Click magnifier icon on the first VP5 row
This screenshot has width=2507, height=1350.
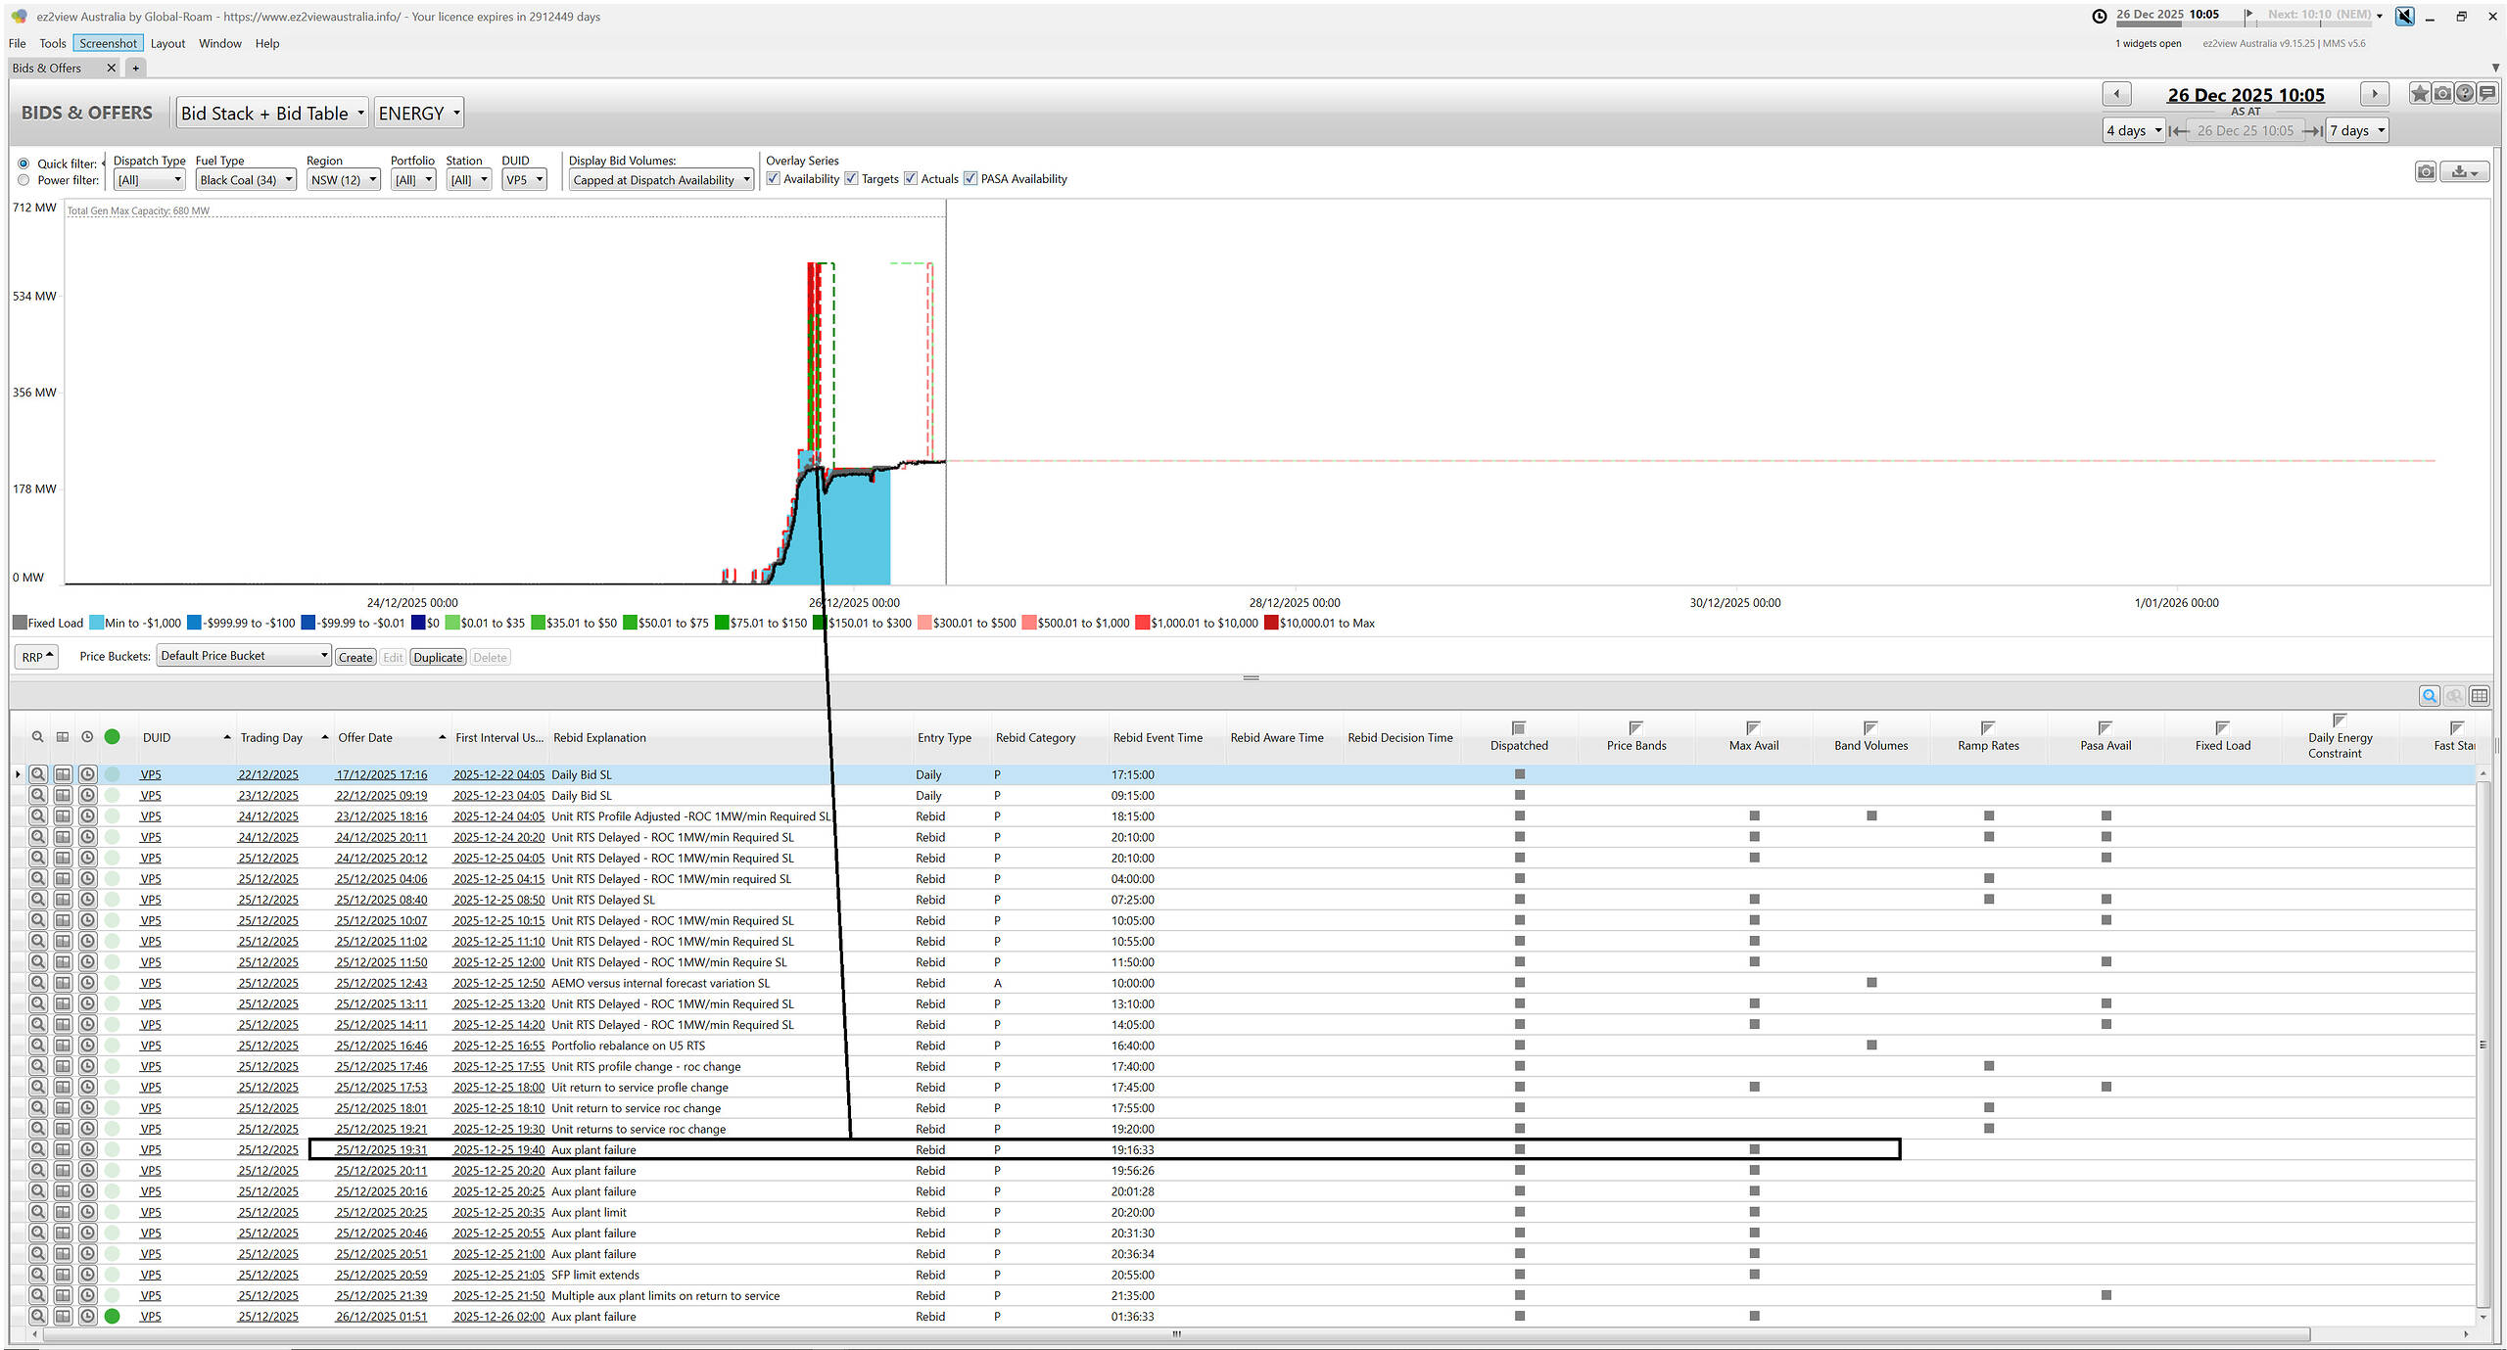[x=37, y=774]
